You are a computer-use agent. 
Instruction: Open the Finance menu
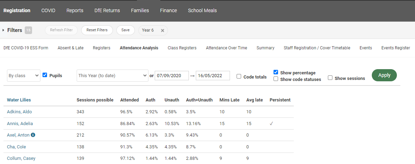168,10
